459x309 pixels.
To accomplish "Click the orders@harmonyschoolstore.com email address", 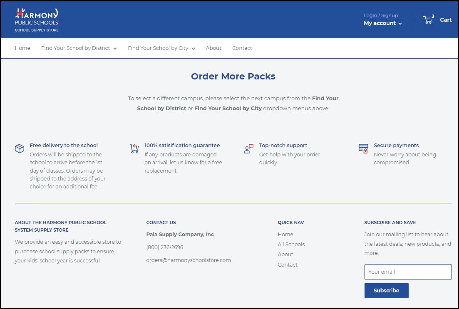I will point(189,260).
